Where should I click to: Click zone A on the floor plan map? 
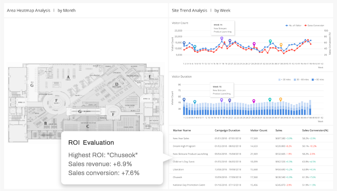(x=68, y=77)
